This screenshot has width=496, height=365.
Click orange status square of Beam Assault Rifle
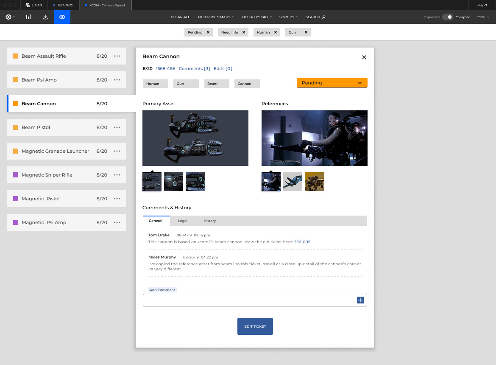pyautogui.click(x=16, y=56)
